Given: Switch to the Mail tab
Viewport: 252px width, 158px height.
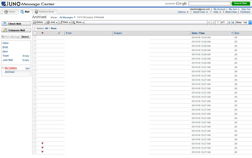Looking at the screenshot, I should (x=25, y=11).
